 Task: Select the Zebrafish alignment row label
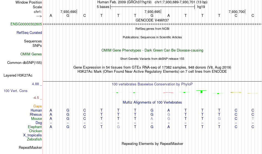[34, 139]
